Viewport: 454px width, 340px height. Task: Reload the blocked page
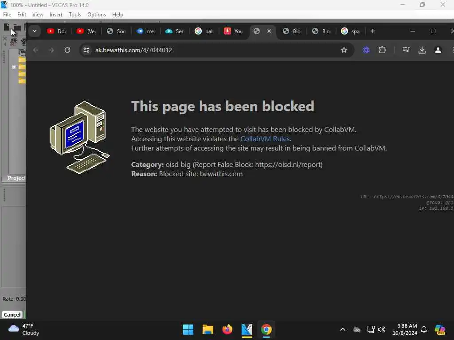[x=67, y=50]
